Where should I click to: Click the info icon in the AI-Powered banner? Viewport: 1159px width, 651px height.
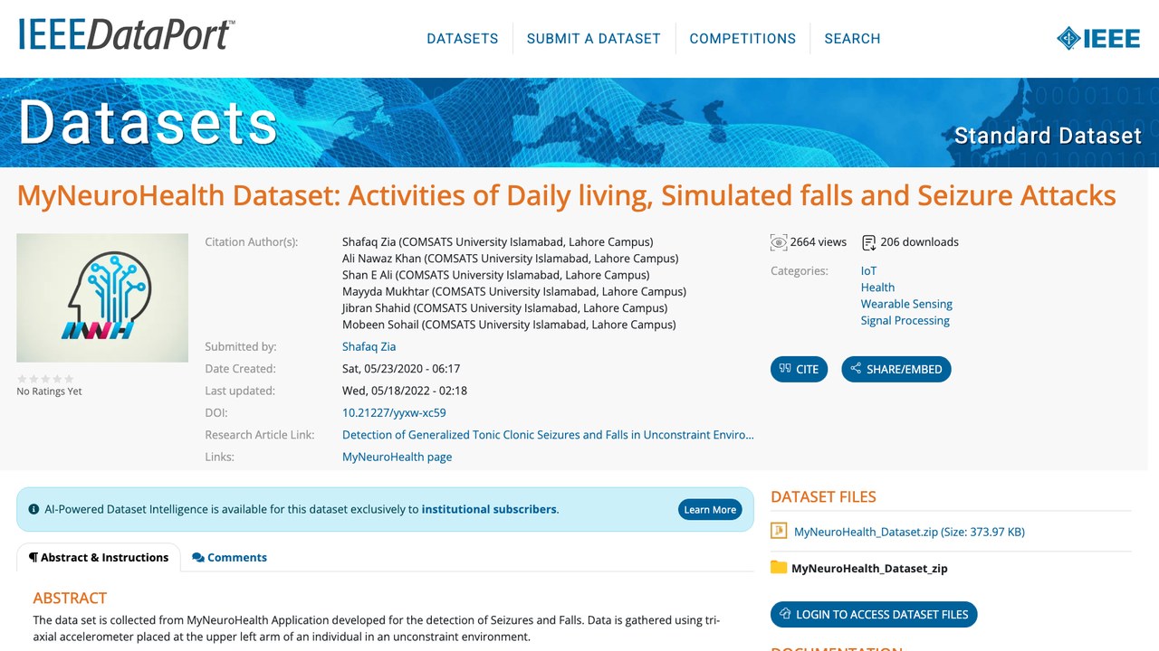(34, 509)
